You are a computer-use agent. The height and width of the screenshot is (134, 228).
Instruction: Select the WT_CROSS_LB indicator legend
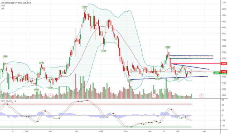(x=8, y=101)
